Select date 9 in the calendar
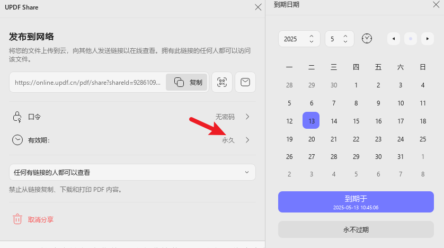Viewport: 444px width, 248px height. [x=378, y=103]
